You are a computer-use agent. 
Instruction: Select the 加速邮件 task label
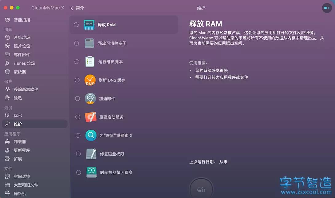click(x=107, y=99)
